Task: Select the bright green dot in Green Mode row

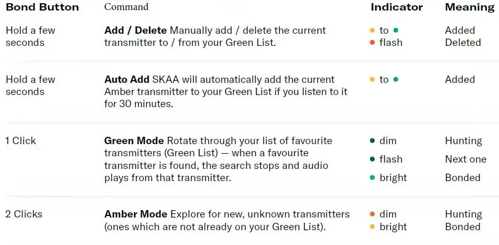Action: pos(372,178)
